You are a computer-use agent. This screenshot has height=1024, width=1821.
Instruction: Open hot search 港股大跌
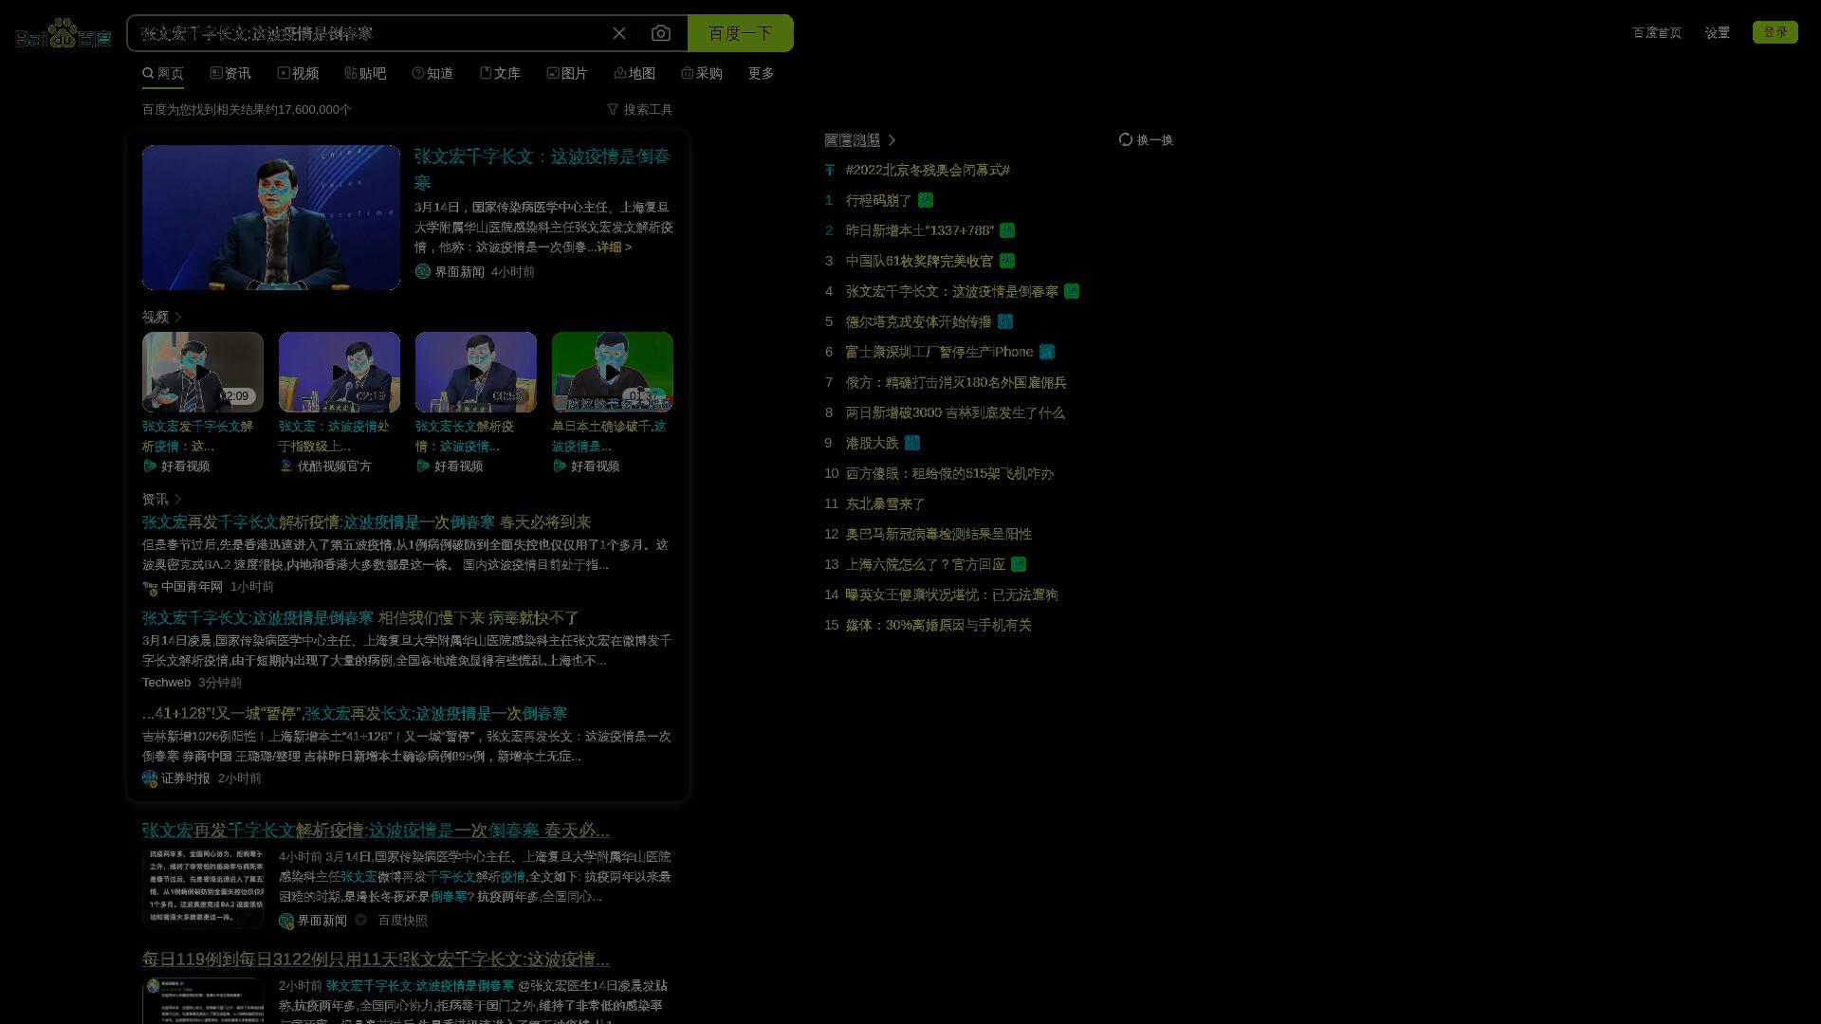(x=872, y=443)
